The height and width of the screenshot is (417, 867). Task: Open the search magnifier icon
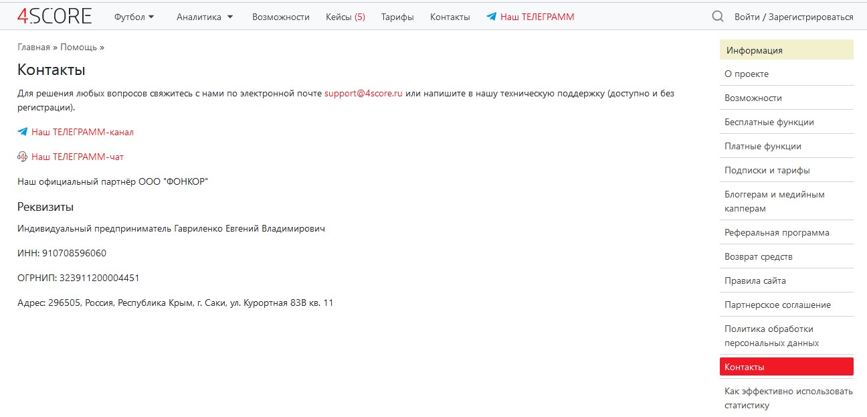point(718,17)
